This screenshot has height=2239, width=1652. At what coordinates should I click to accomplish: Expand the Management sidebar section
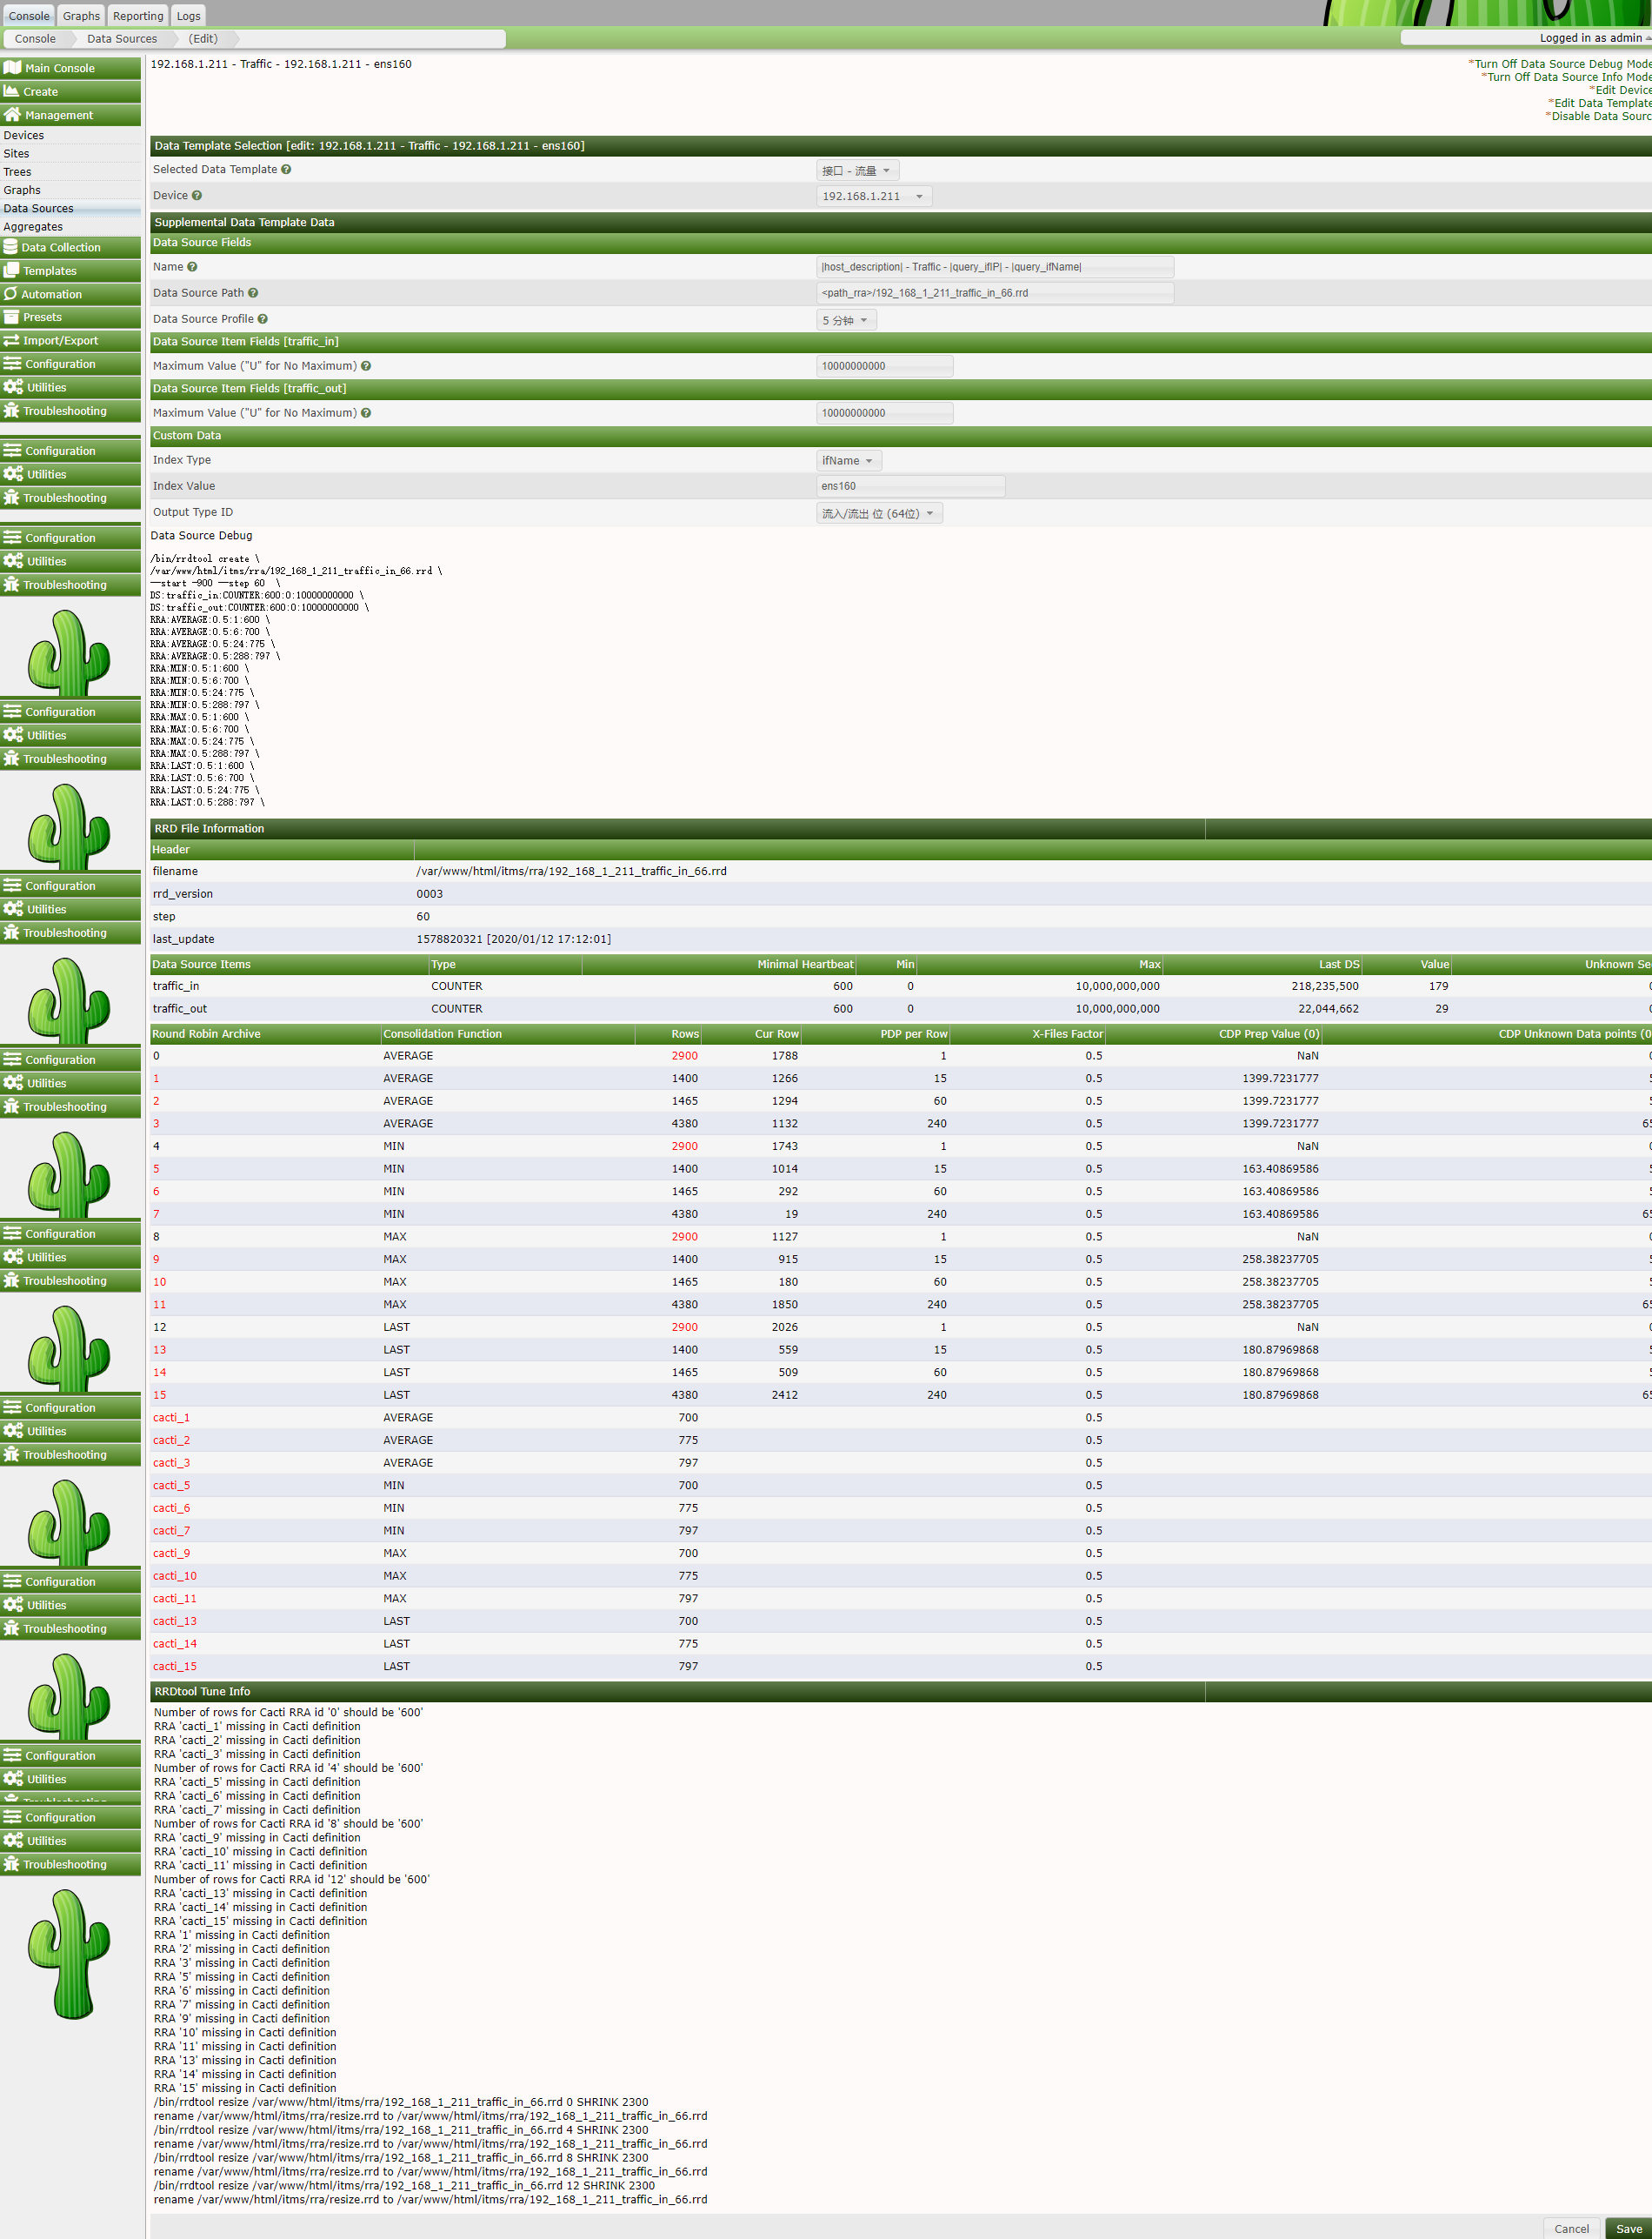coord(70,115)
